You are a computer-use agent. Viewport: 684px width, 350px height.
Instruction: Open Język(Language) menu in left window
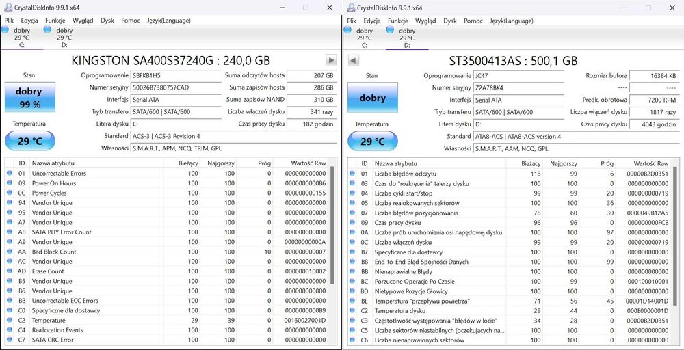(x=169, y=21)
